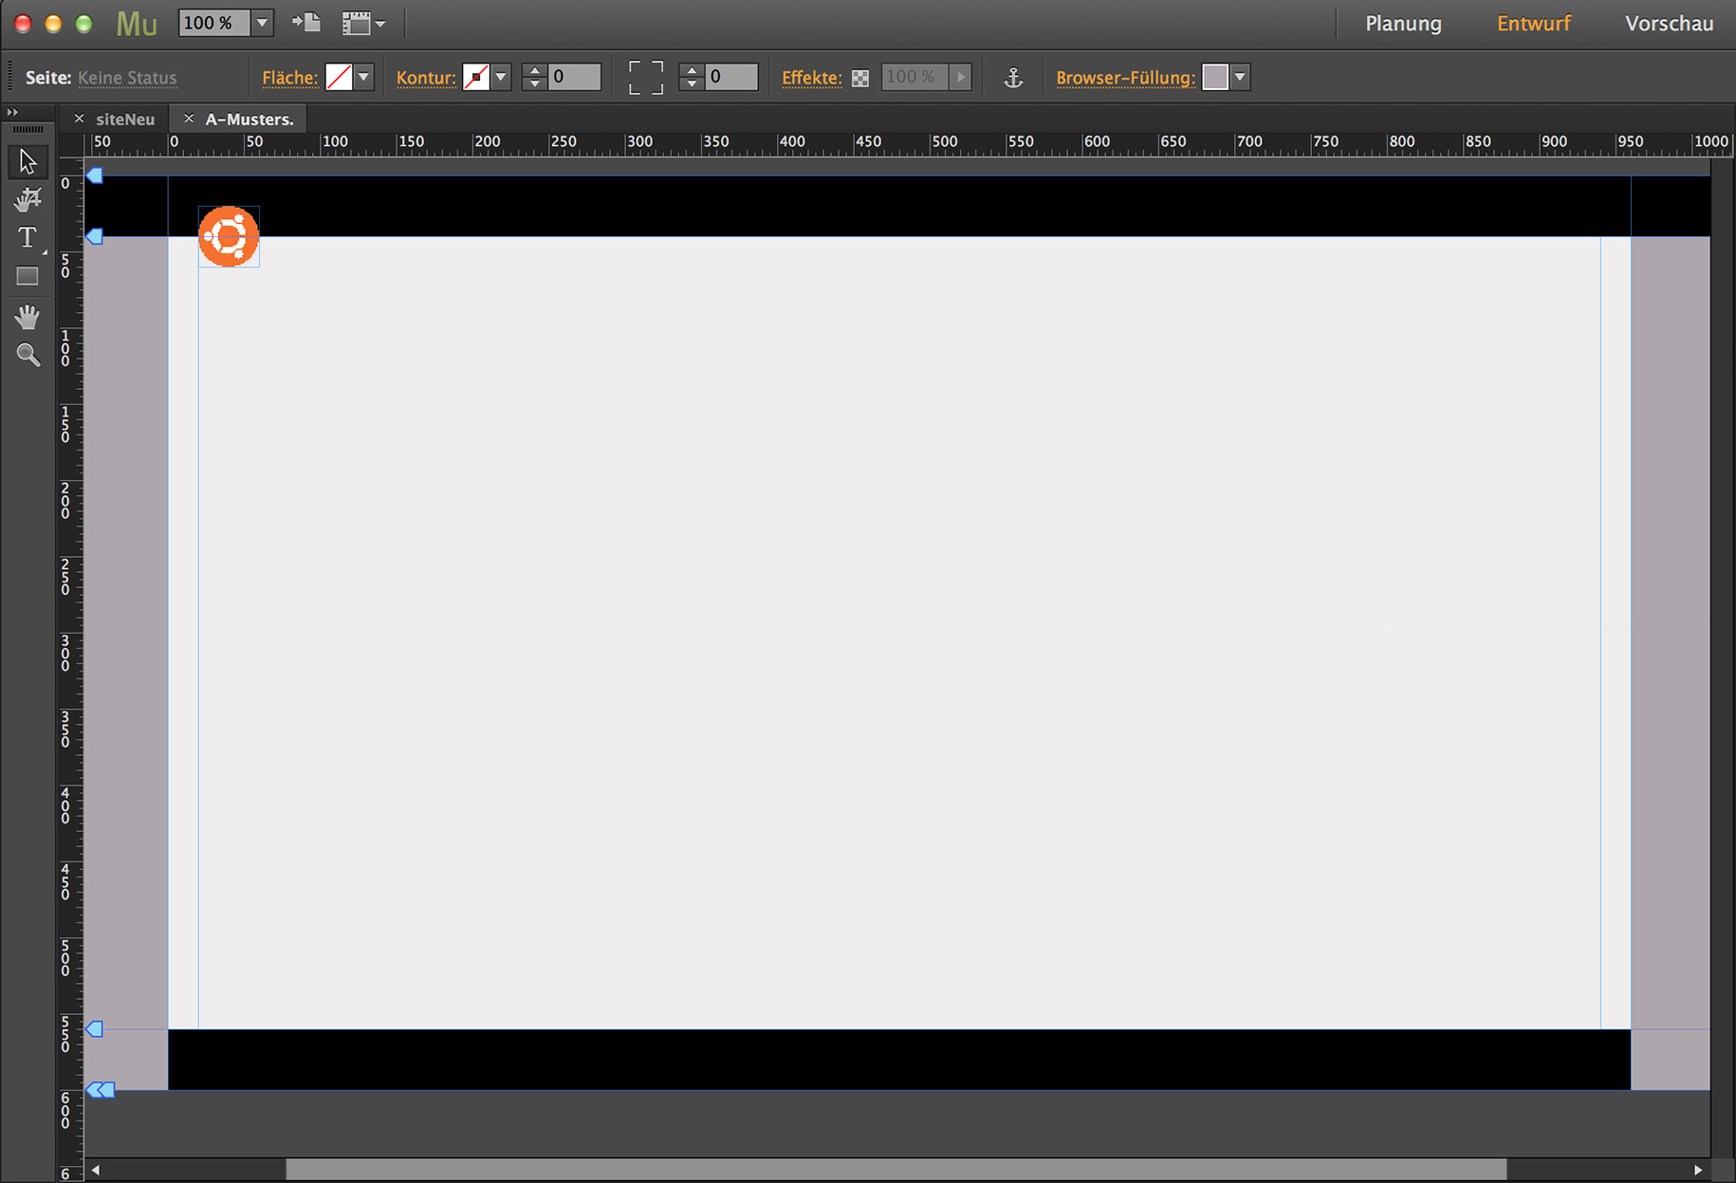Viewport: 1736px width, 1183px height.
Task: Select the Rectangle tool
Action: tap(28, 276)
